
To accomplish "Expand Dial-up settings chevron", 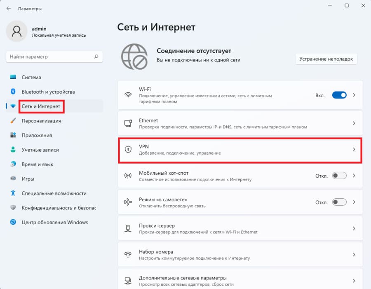I will pos(354,255).
